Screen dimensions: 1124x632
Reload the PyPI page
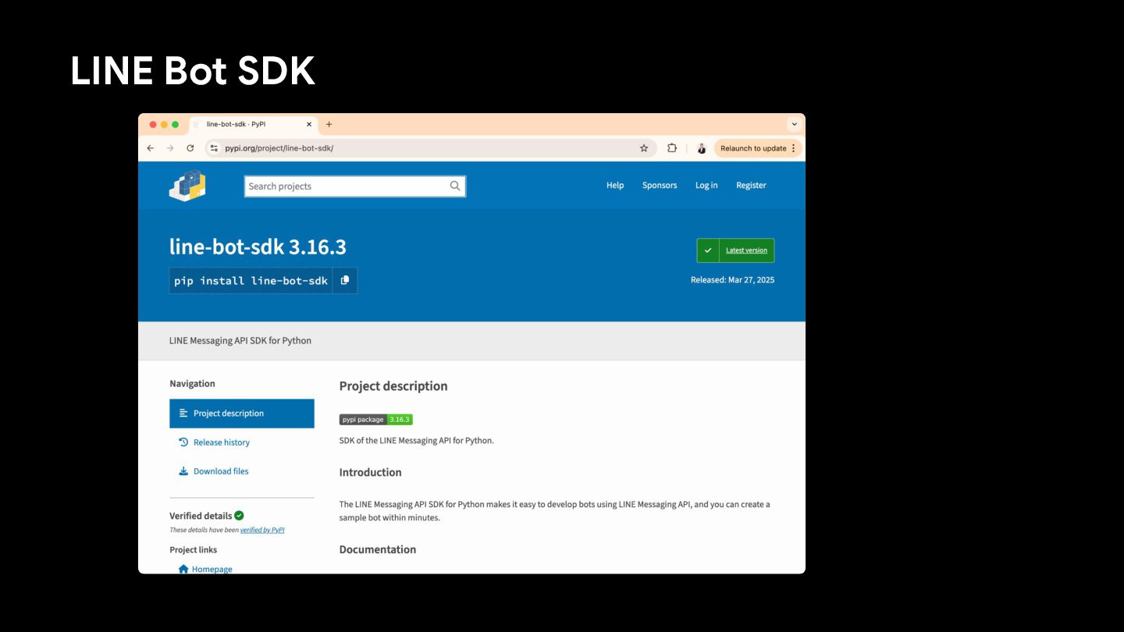click(190, 148)
